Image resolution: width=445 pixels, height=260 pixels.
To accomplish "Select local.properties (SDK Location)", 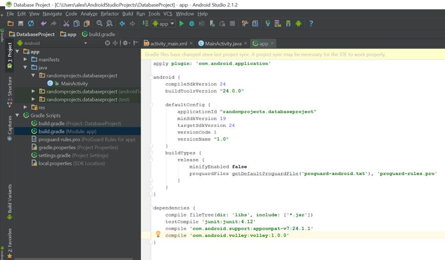I will pos(68,163).
